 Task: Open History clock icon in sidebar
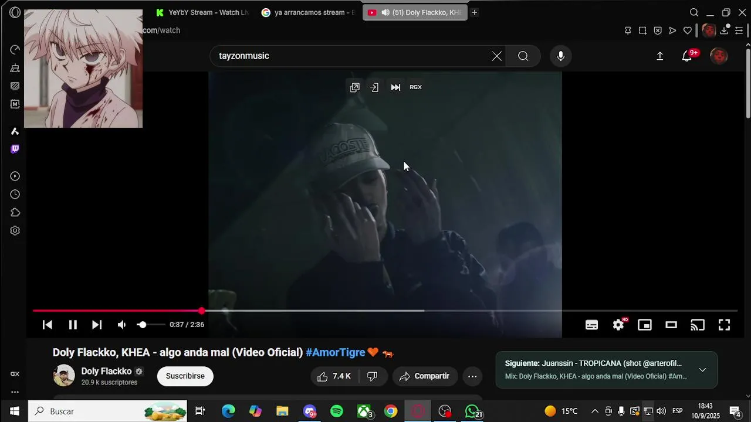coord(15,195)
